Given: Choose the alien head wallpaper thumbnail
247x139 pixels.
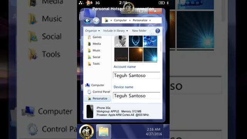Looking at the screenshot, I should (136, 41).
